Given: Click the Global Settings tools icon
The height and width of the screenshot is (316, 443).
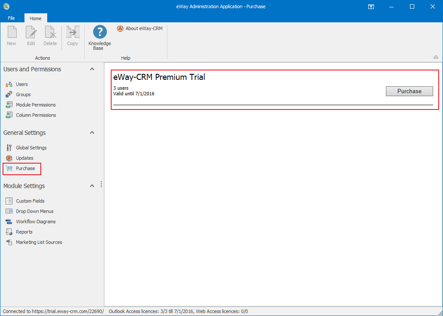Looking at the screenshot, I should point(9,148).
